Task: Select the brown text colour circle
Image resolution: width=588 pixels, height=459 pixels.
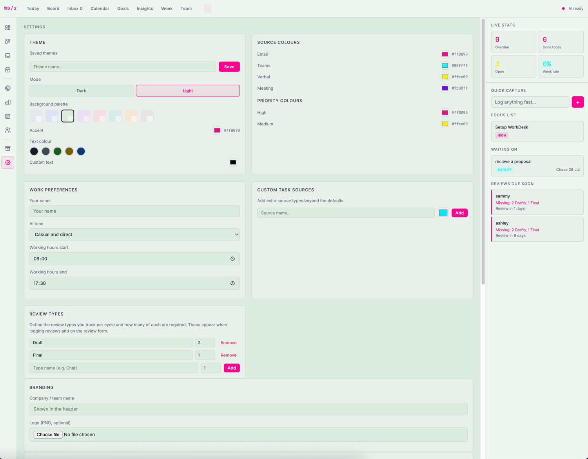Action: click(69, 151)
